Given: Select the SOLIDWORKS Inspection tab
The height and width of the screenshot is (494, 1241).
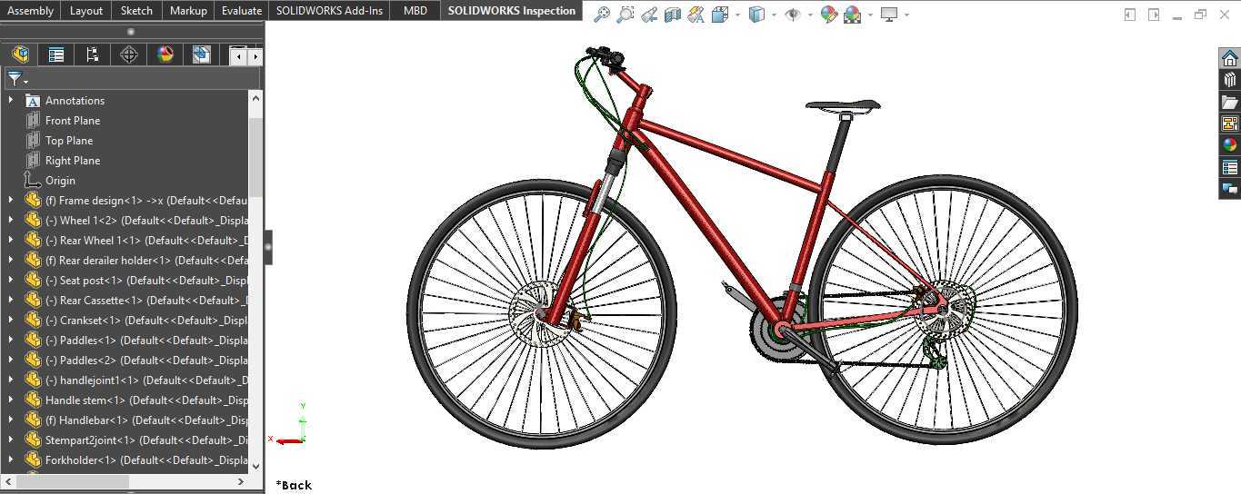Looking at the screenshot, I should [512, 11].
